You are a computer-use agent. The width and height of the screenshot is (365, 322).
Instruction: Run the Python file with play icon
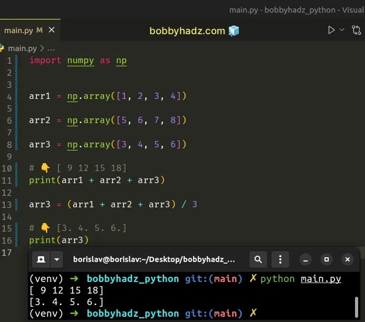tap(331, 30)
